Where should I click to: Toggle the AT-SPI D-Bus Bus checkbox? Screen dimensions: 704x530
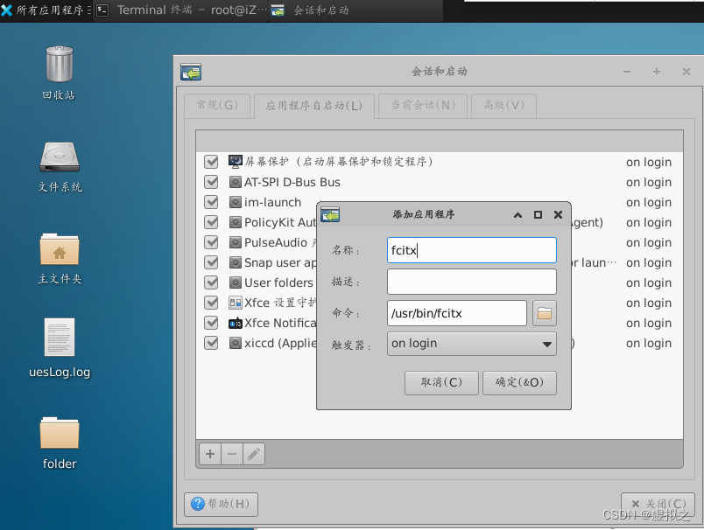(x=211, y=182)
